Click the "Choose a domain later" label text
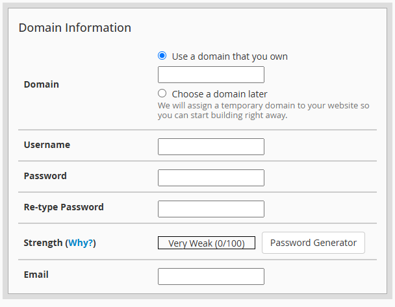Screen dimensions: 395x307 [219, 93]
